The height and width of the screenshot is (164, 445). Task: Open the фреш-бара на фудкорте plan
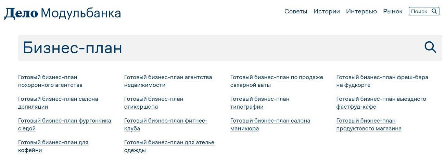pos(382,81)
